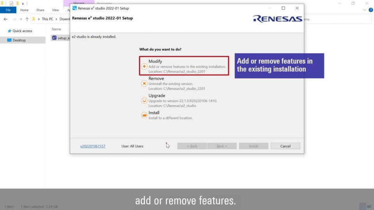Pick the Install folder icon
Image resolution: width=374 pixels, height=210 pixels.
pyautogui.click(x=144, y=115)
